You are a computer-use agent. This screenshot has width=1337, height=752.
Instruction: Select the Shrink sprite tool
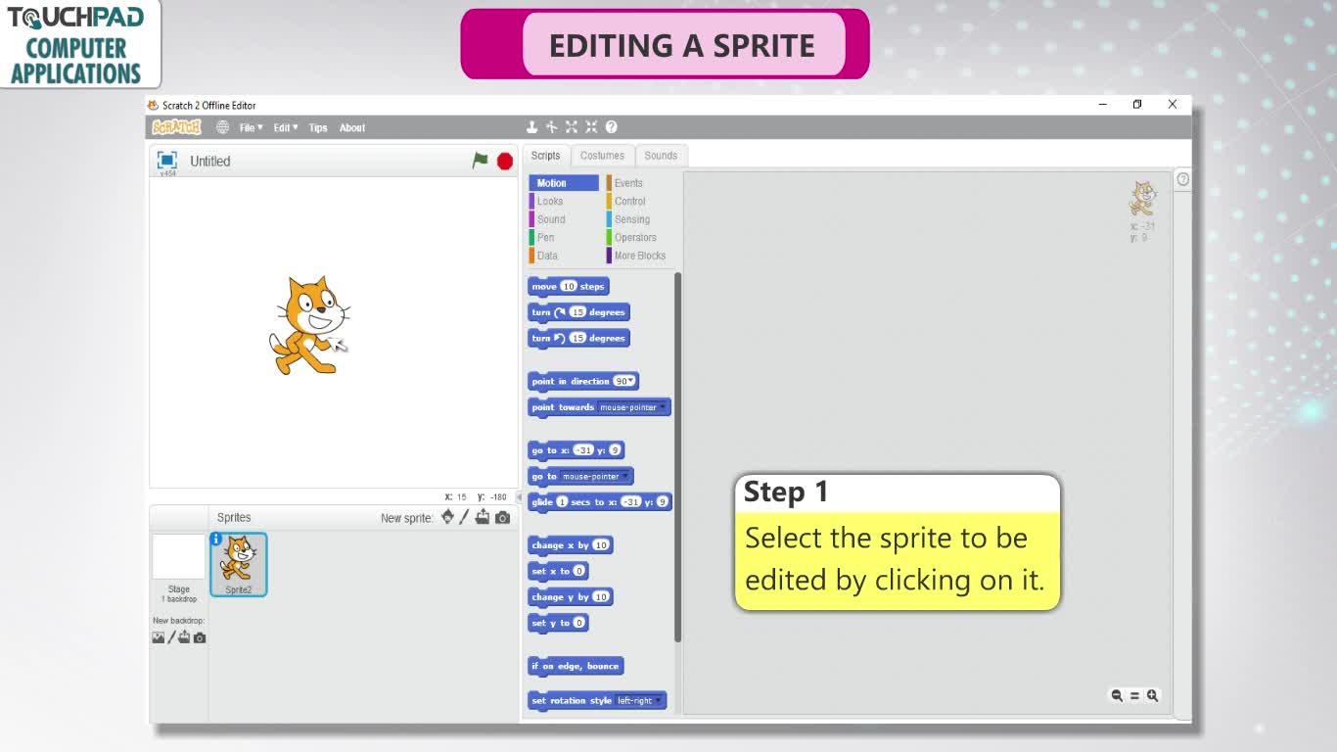point(591,127)
